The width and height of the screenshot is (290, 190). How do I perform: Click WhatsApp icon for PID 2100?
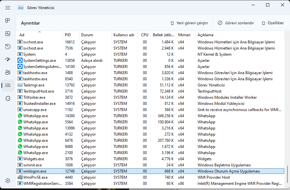point(20,152)
